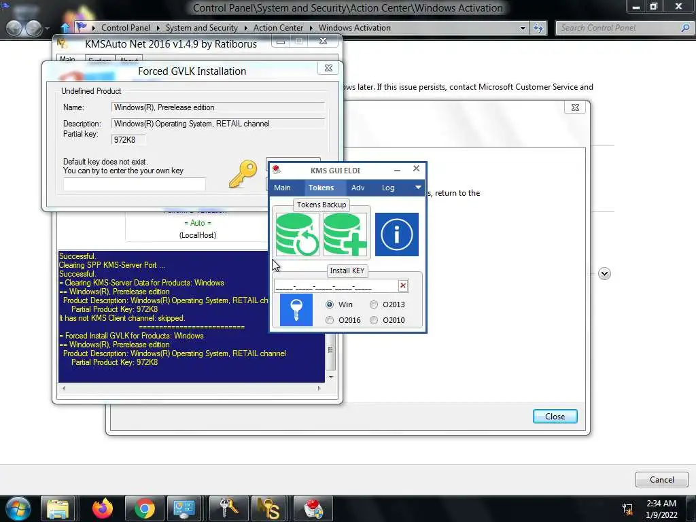Expand the circular chevron in the activation dialog
The width and height of the screenshot is (696, 522).
(x=604, y=273)
